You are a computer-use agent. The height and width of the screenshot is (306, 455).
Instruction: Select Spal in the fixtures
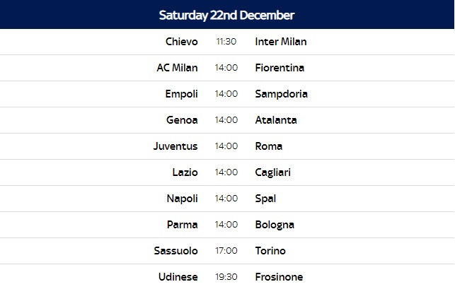coord(265,199)
